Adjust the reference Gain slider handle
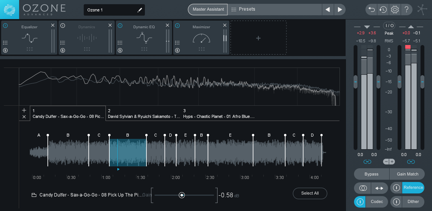The image size is (432, 211). click(182, 195)
